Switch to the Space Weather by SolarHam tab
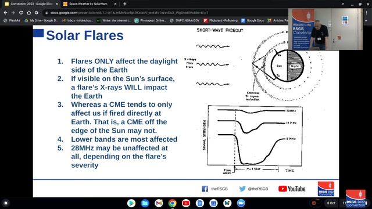This screenshot has width=372, height=209. (89, 4)
